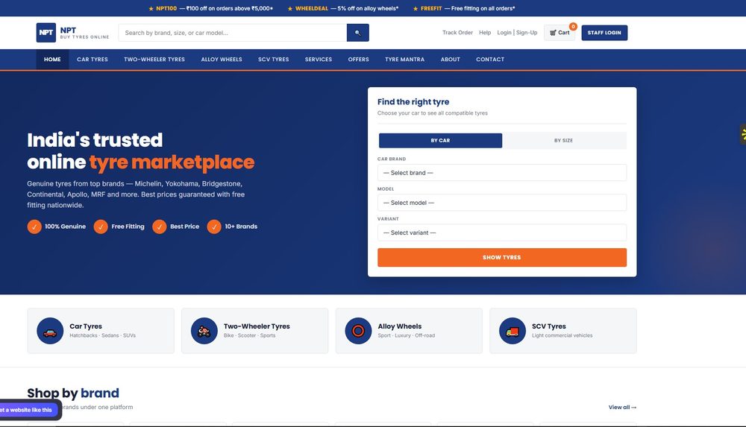Screen dimensions: 746x427
Task: Focus the brand, size, or car search field
Action: [x=233, y=33]
